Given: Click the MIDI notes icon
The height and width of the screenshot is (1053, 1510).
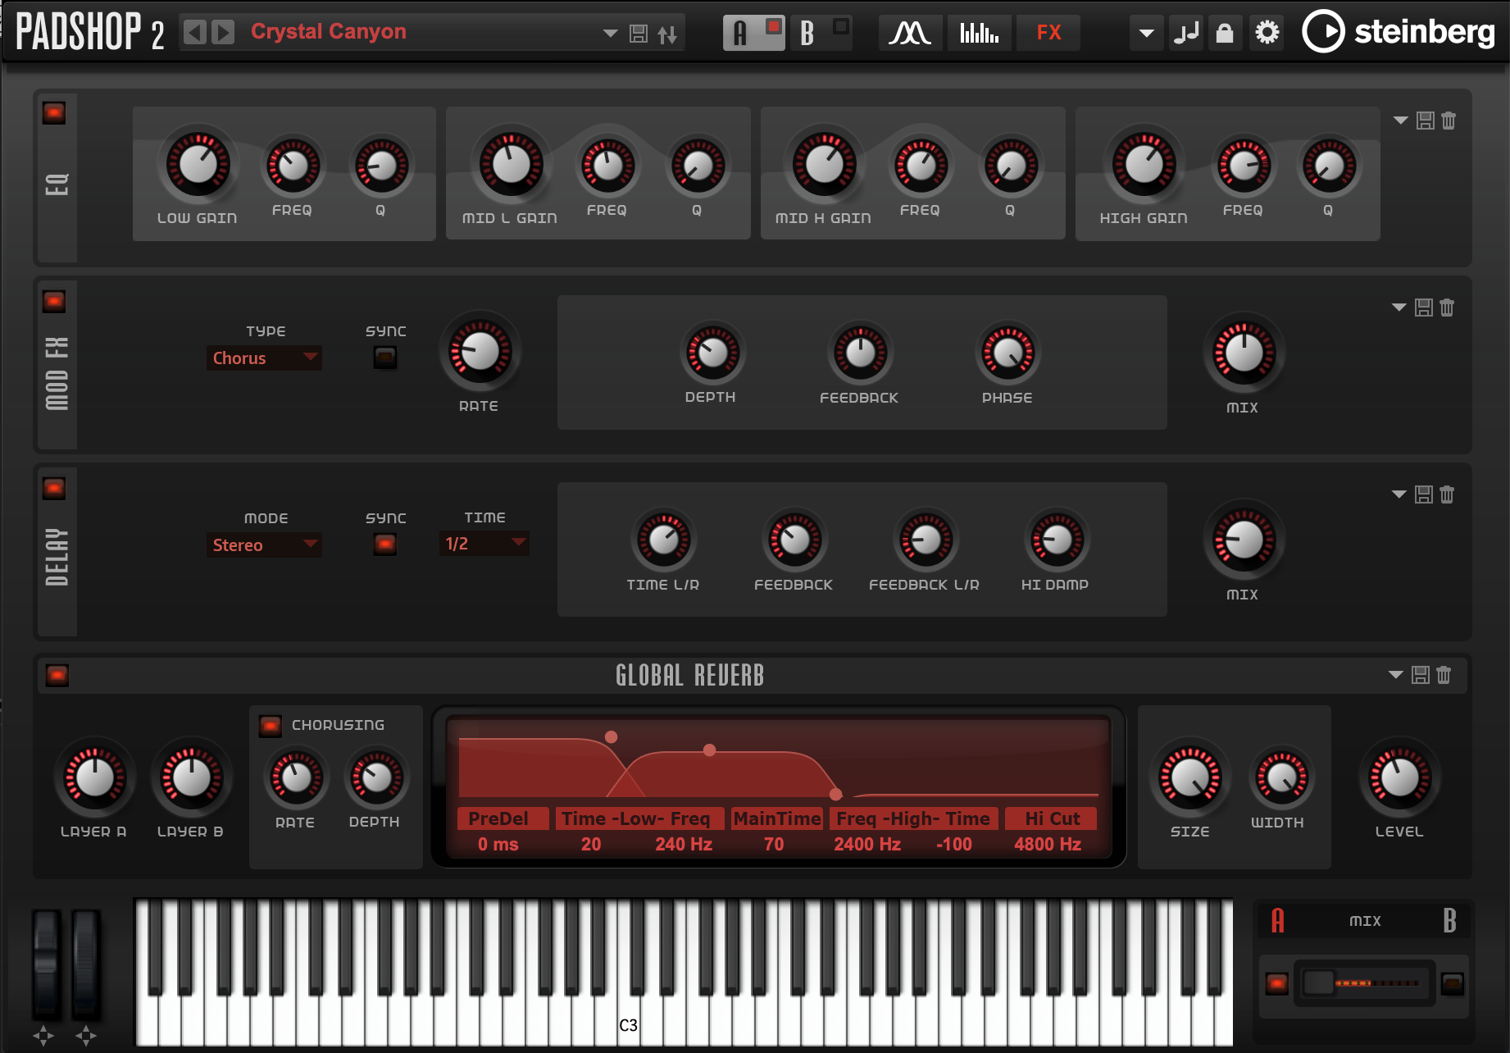Looking at the screenshot, I should point(1186,33).
